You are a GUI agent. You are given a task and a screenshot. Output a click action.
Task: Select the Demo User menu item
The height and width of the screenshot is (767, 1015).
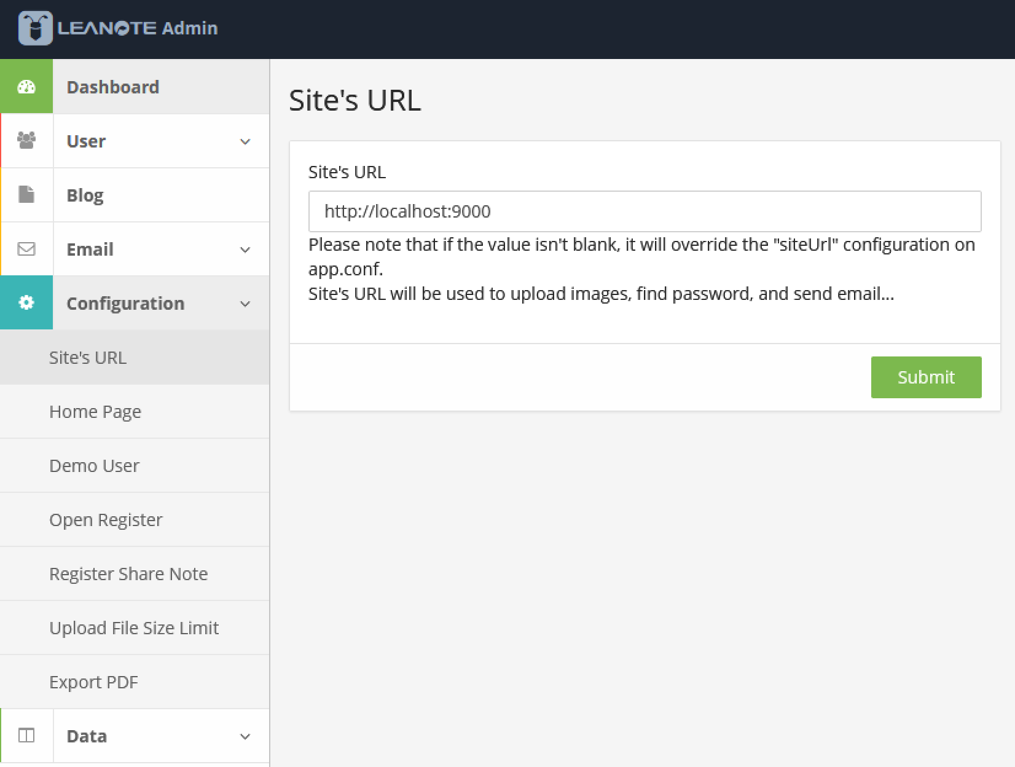pos(94,466)
